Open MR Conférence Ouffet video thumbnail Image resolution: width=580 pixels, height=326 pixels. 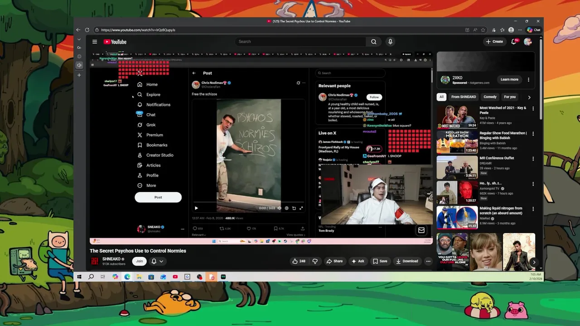coord(457,167)
